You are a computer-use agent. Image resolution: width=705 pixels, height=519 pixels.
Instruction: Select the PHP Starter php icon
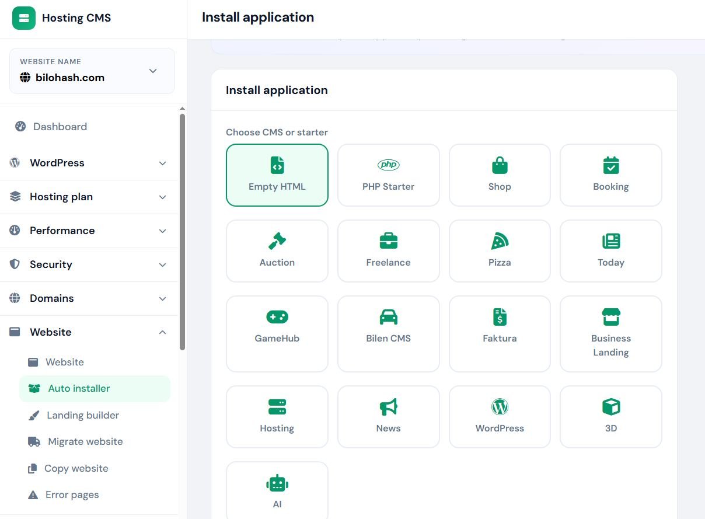coord(389,165)
